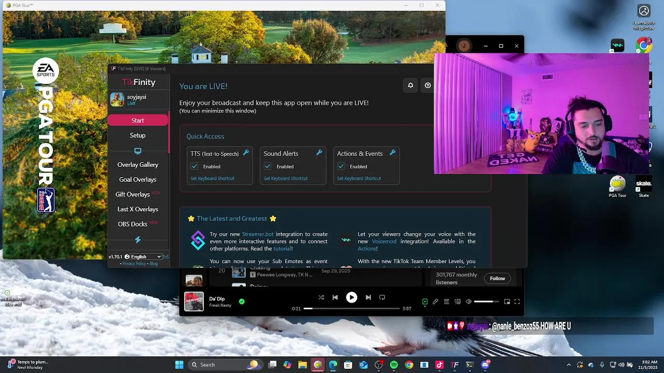664x373 pixels.
Task: Click the monitor icon in TikFinity sidebar
Action: pos(137,151)
